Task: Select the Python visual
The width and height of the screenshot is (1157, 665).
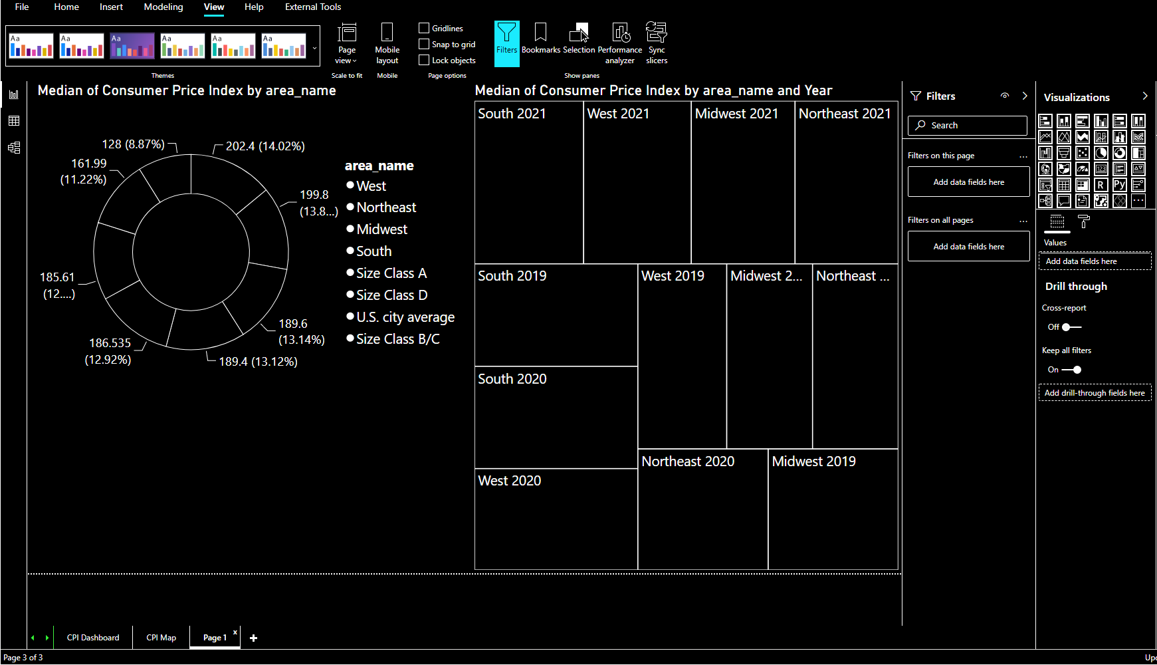Action: click(1120, 185)
